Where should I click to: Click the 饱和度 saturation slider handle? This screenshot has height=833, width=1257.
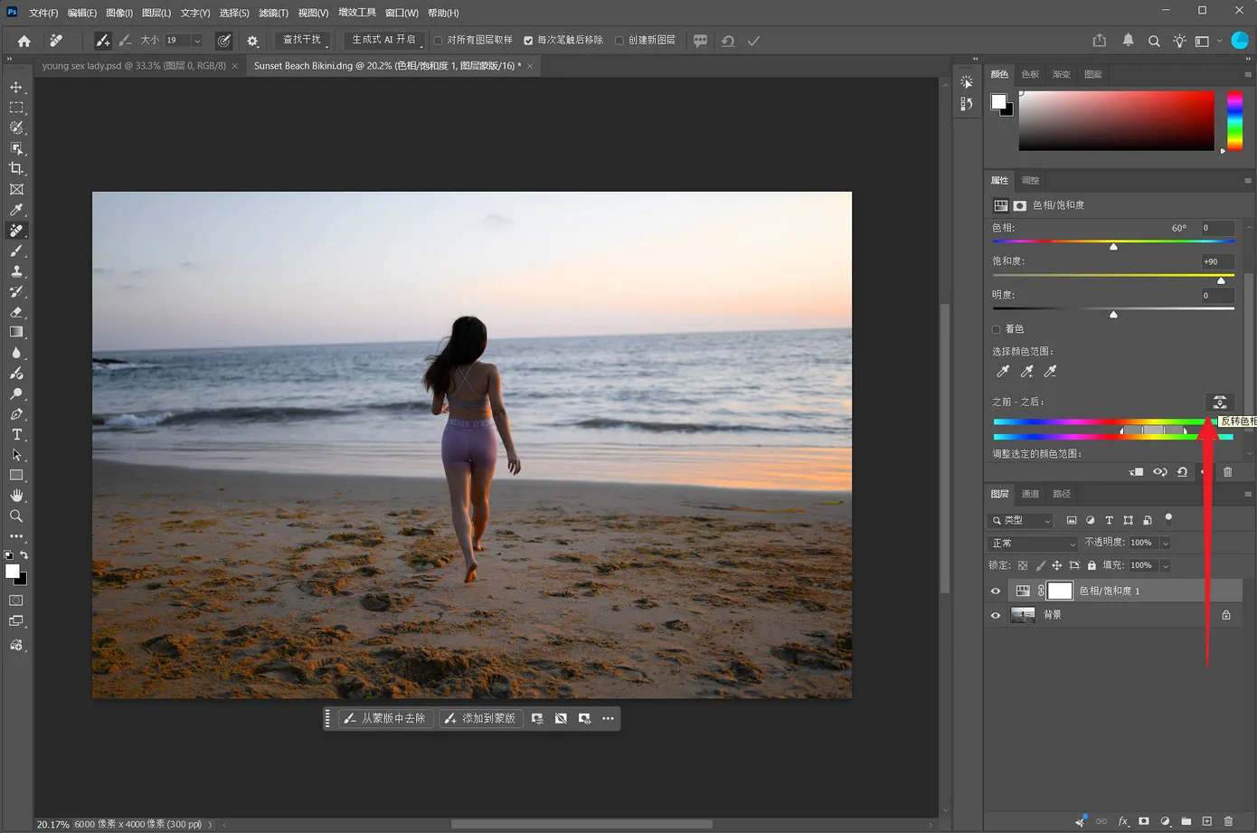[x=1221, y=280]
